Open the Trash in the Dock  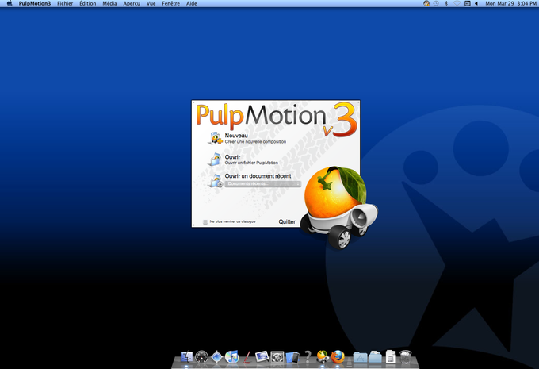coord(406,357)
